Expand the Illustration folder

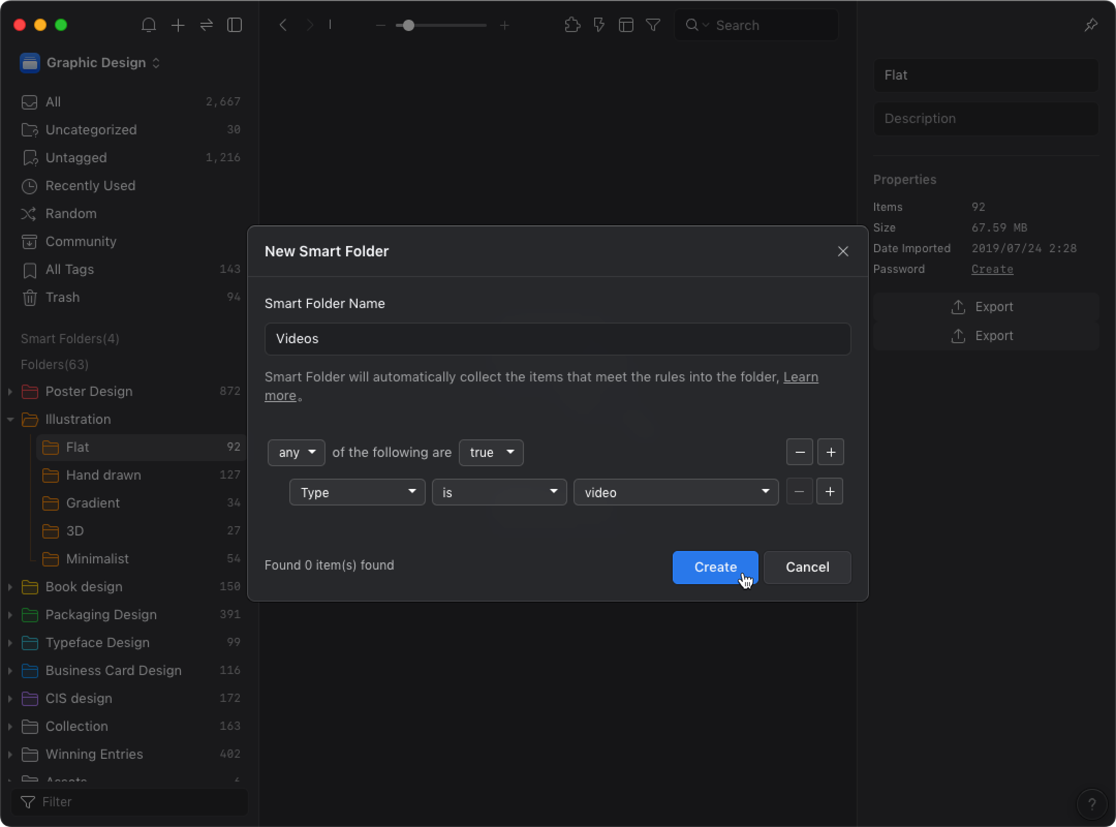pyautogui.click(x=9, y=420)
